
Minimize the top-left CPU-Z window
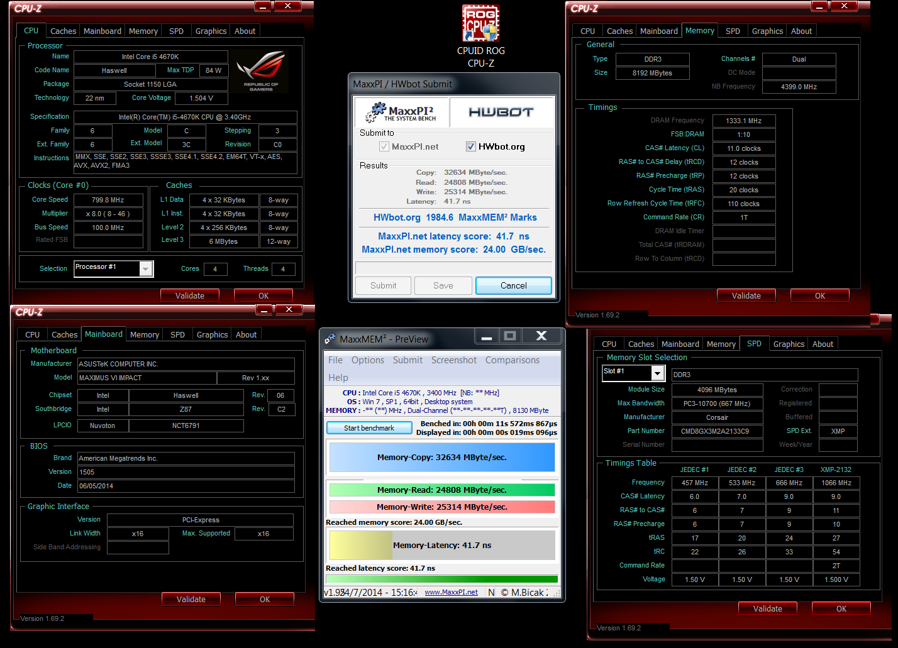tap(263, 6)
